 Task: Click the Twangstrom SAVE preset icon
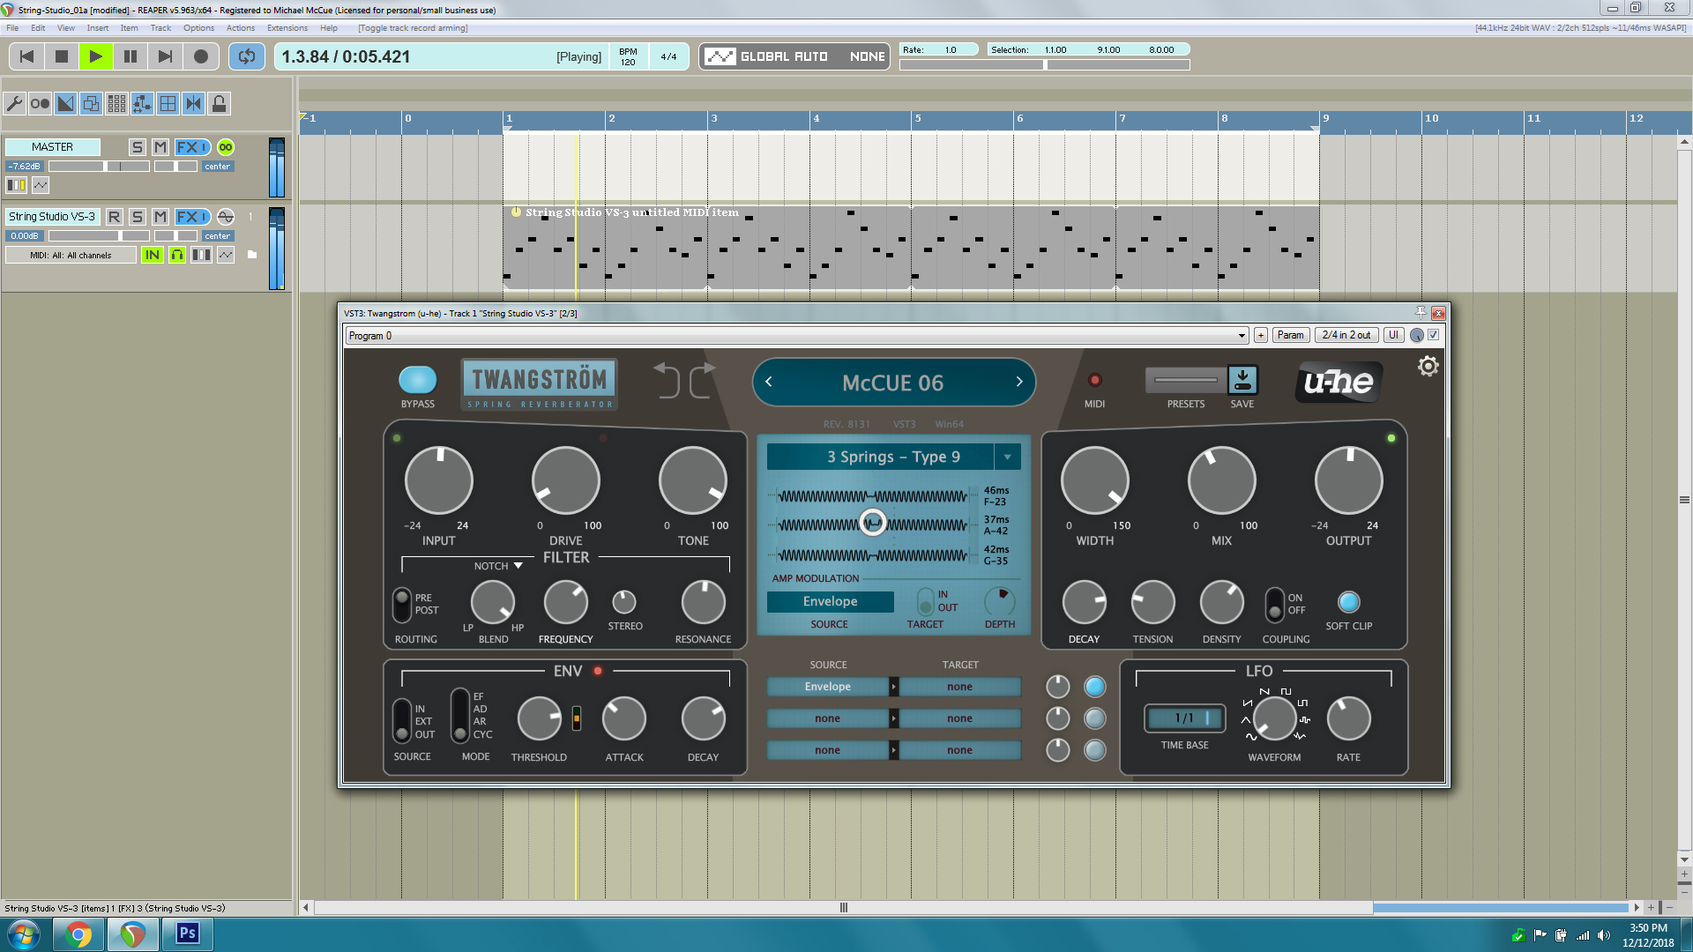pyautogui.click(x=1242, y=380)
